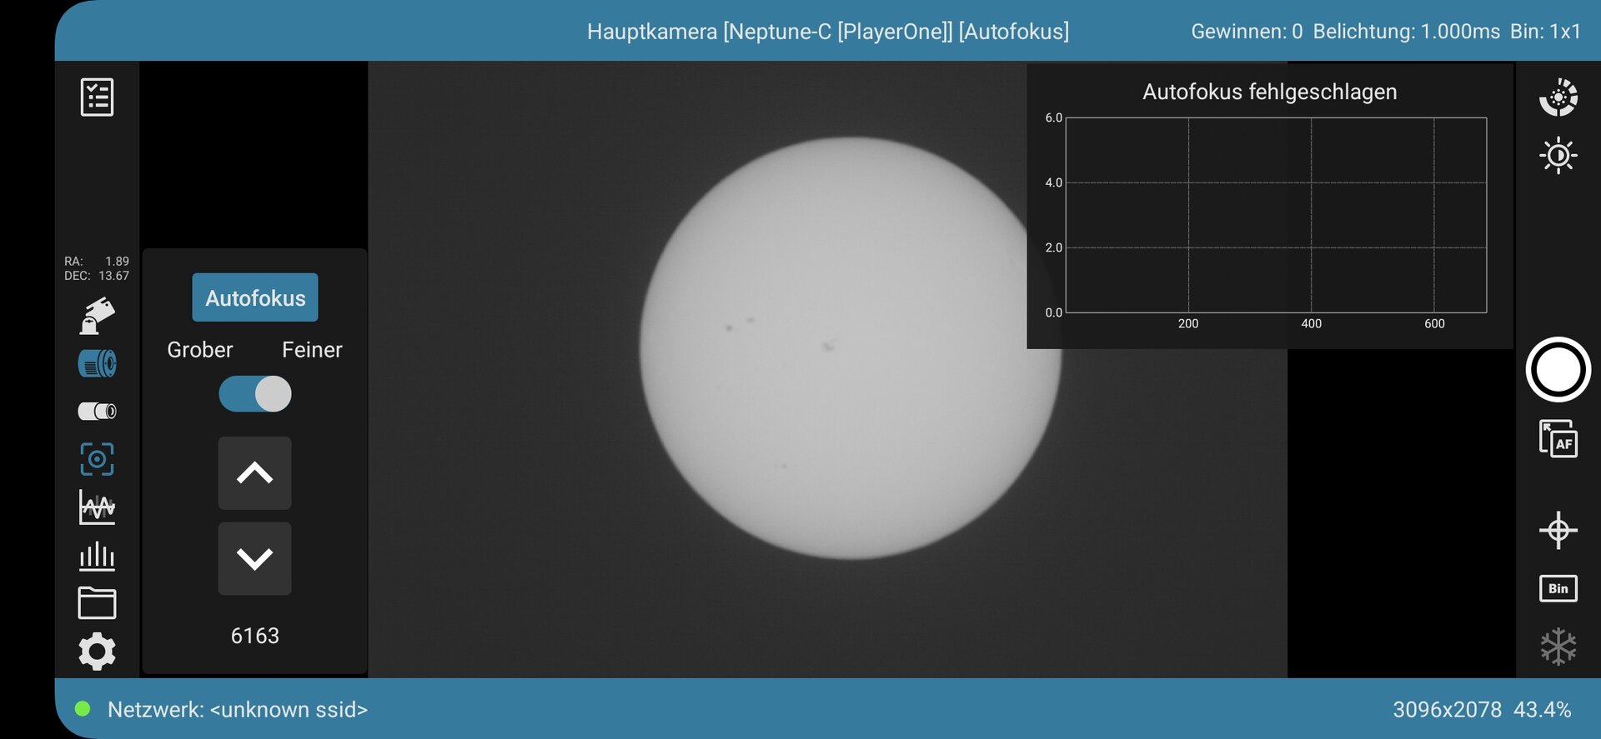Open the AF capture mode icon
Screen dimensions: 1601x739
coord(1558,439)
